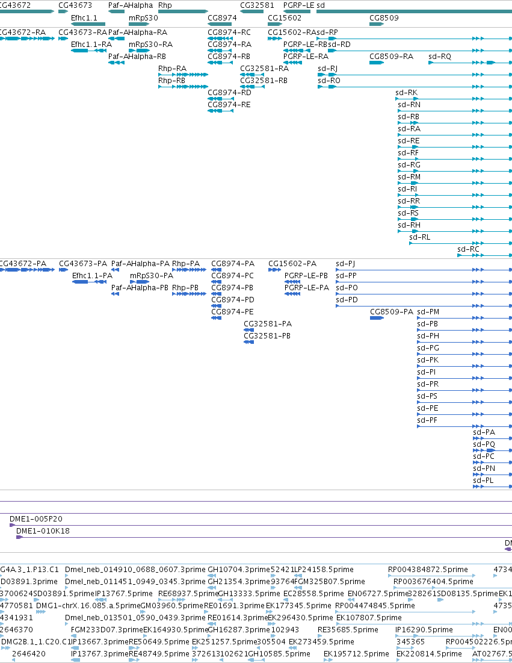Select EST EK107807.5prime
Screen dimensions: 512x663
pos(369,618)
